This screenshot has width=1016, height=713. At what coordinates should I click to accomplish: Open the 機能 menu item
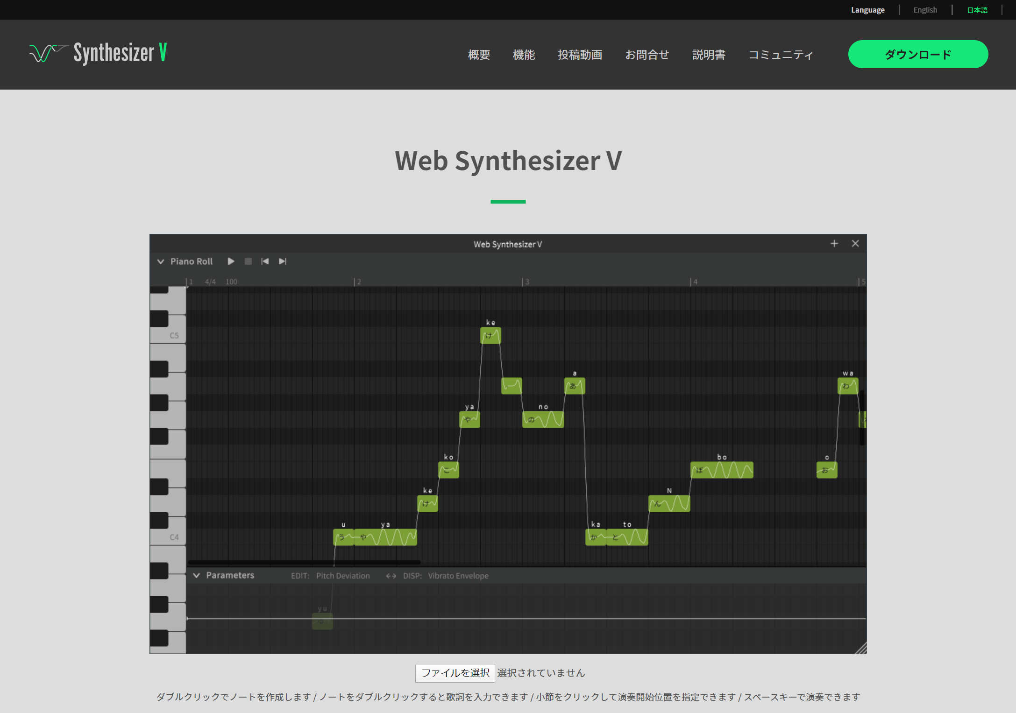click(524, 55)
